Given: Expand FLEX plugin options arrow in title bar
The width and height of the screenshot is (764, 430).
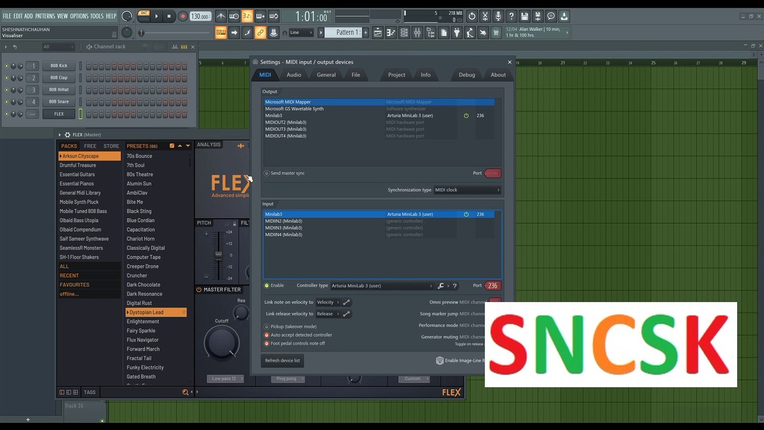Looking at the screenshot, I should 60,135.
